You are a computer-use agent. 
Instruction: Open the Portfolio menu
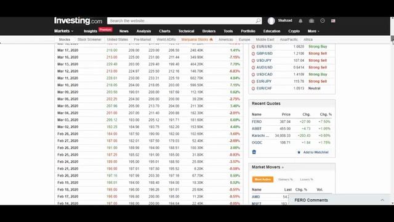[x=248, y=31]
